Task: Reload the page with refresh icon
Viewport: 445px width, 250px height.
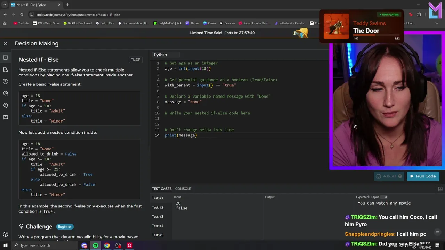Action: (x=22, y=15)
